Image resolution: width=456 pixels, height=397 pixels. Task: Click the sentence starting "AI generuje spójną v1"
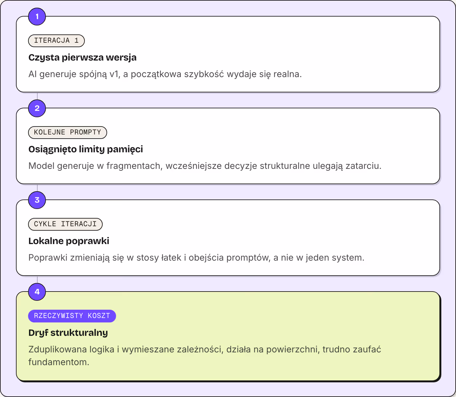tap(165, 74)
